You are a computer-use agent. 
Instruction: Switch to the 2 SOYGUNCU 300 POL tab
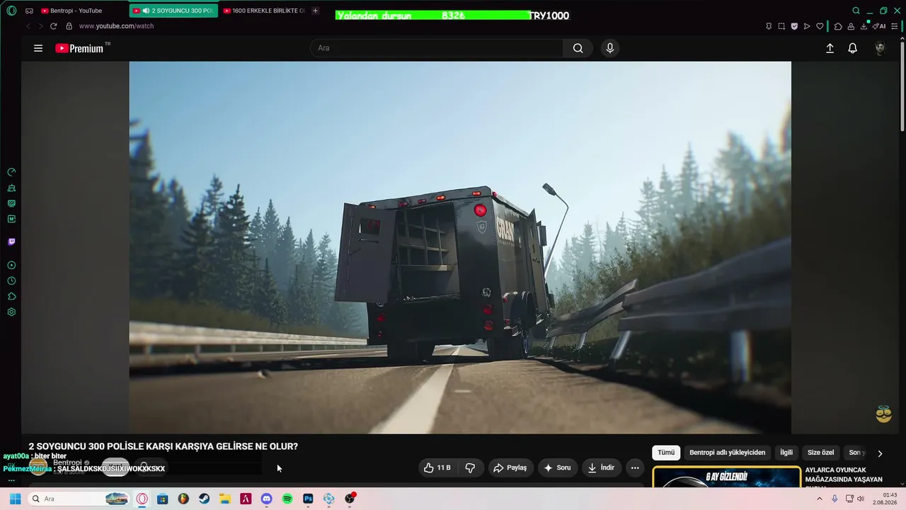click(x=174, y=11)
